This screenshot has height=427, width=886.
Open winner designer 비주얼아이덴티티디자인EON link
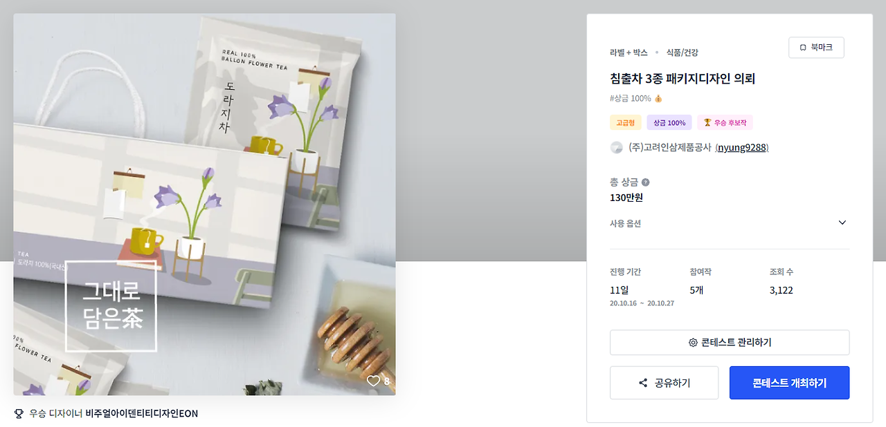141,413
